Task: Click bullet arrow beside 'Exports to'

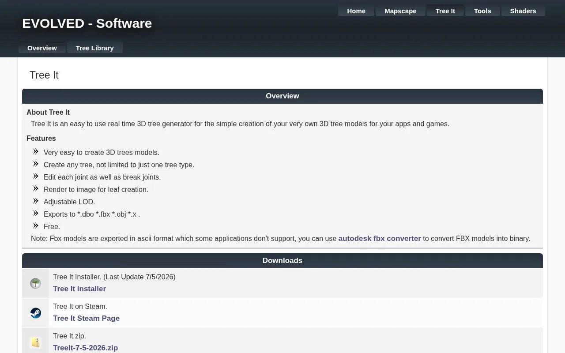Action: click(36, 213)
